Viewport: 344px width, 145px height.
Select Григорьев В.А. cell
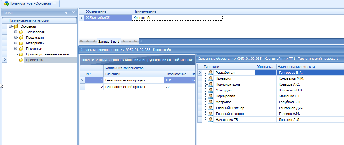[x=310, y=72]
